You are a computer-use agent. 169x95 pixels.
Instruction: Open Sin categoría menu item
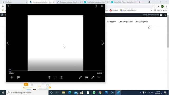click(x=142, y=22)
